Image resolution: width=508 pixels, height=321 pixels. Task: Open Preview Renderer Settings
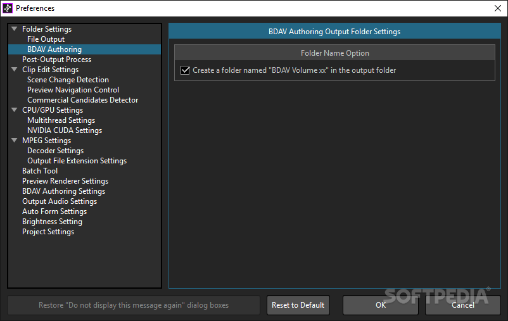(65, 180)
